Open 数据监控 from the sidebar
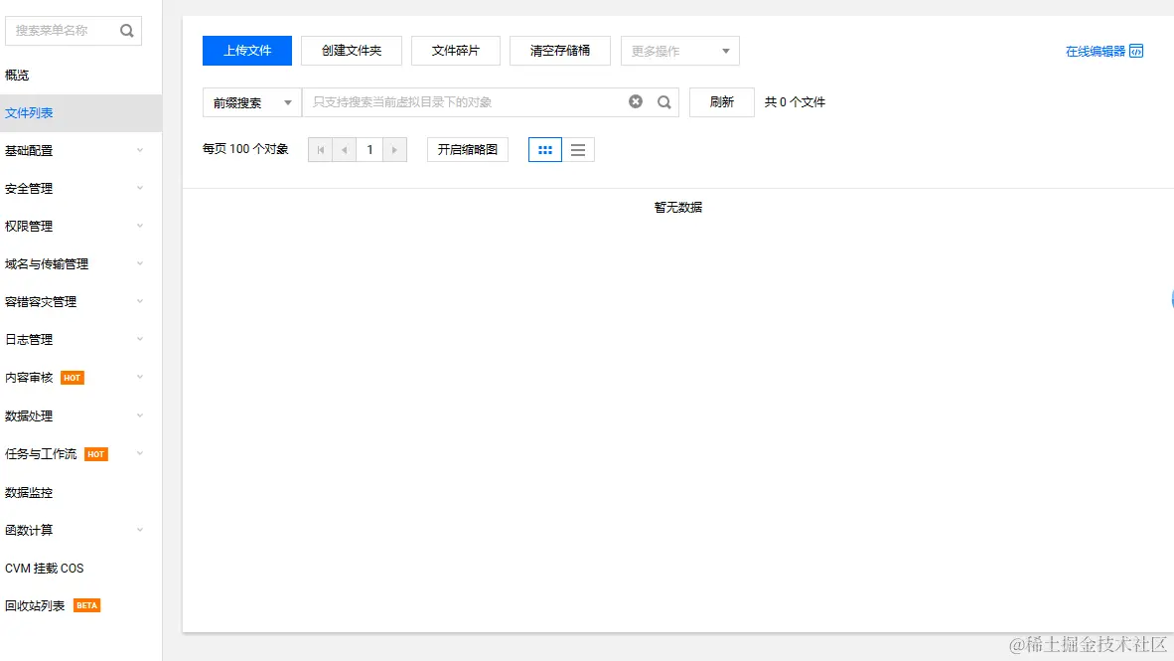1174x661 pixels. 29,492
